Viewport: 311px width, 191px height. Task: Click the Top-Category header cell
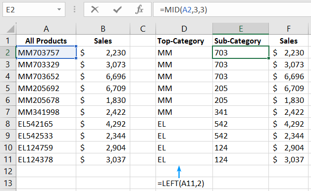click(x=184, y=41)
